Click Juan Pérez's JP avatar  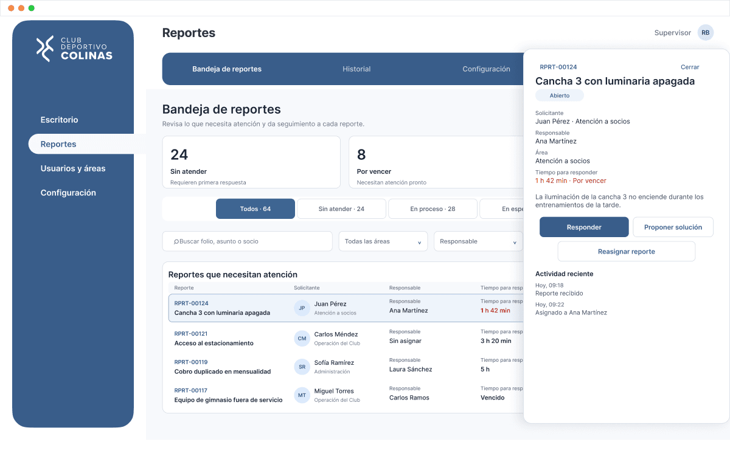302,308
